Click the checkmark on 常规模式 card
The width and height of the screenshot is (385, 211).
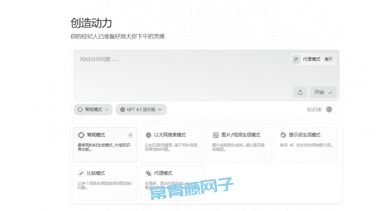tap(130, 135)
